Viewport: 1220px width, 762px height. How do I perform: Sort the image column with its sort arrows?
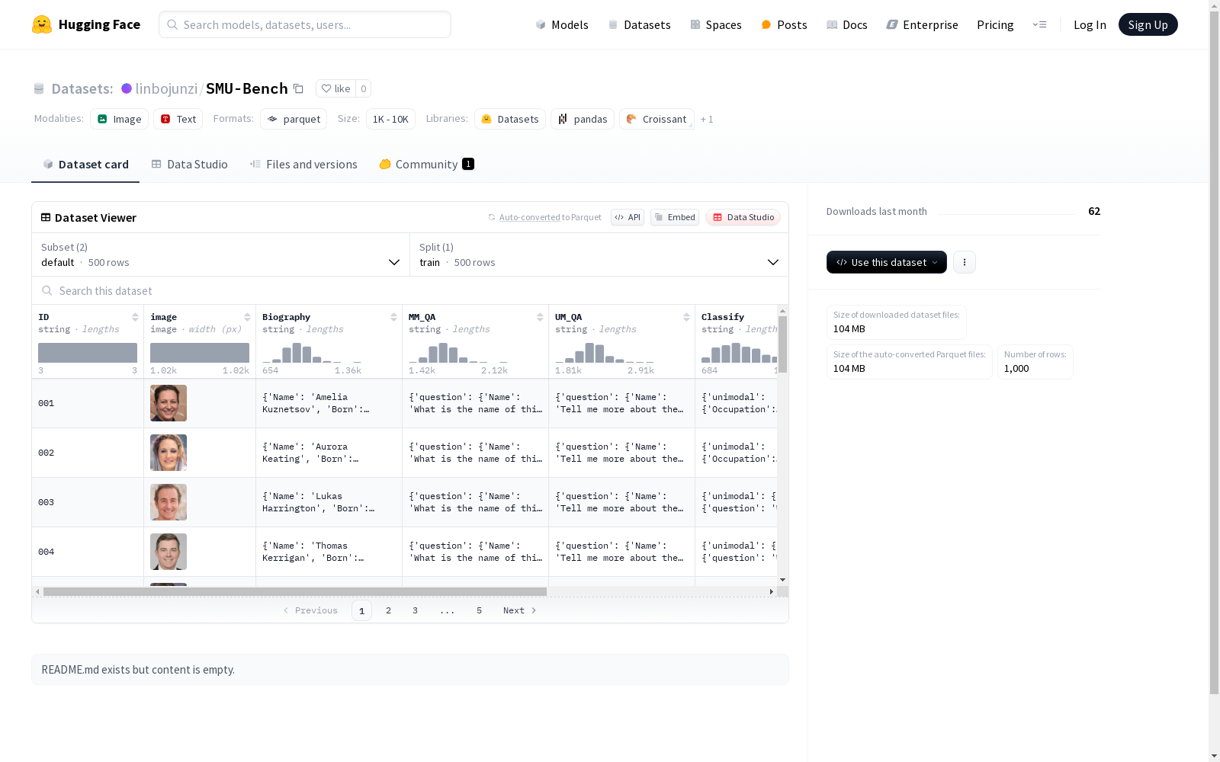pyautogui.click(x=247, y=317)
